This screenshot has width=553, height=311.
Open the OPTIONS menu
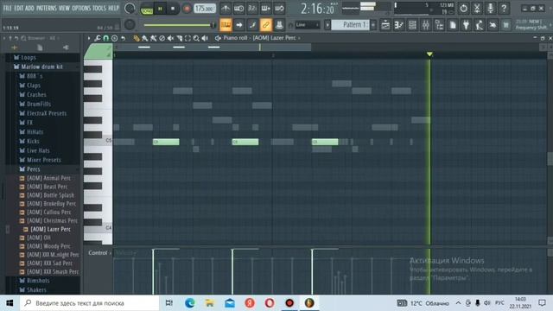click(81, 8)
